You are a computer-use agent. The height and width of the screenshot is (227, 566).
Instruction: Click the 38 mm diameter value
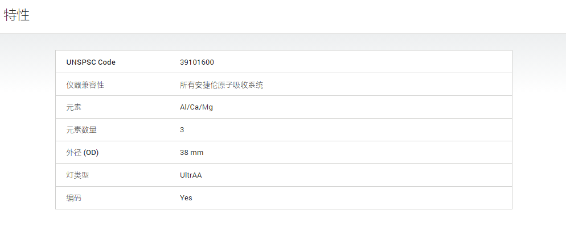pyautogui.click(x=192, y=153)
